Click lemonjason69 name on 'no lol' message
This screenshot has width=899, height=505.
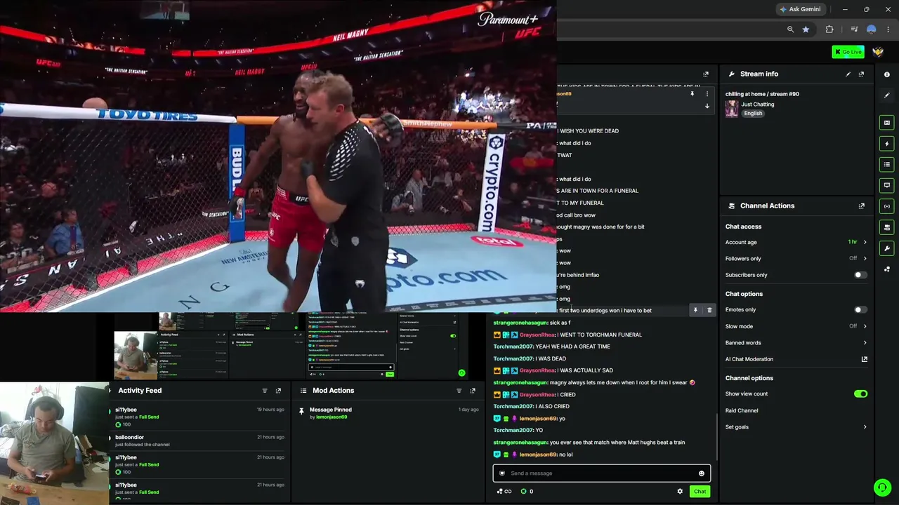[537, 454]
